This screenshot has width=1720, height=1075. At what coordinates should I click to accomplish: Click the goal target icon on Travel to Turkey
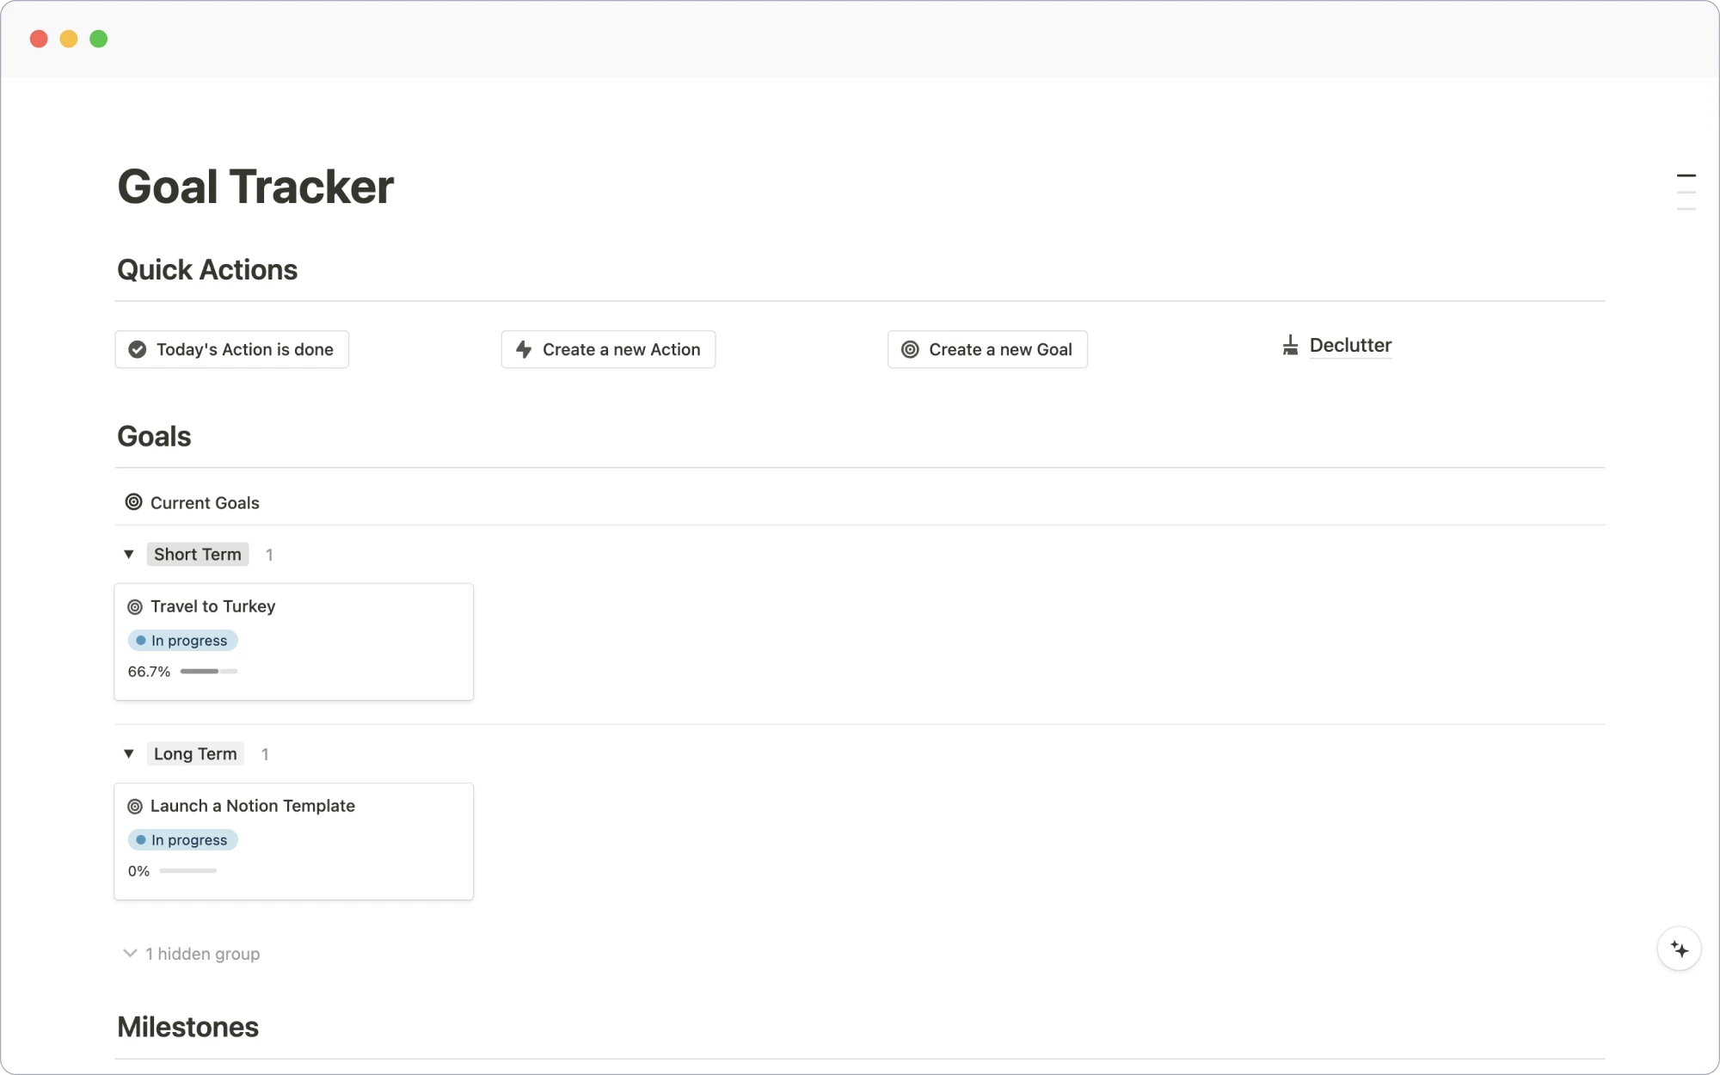[x=135, y=605]
